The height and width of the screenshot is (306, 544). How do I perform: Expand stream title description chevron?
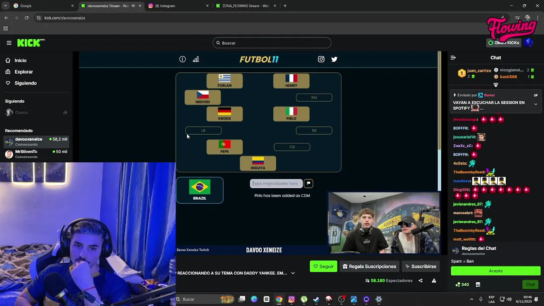[x=293, y=273]
